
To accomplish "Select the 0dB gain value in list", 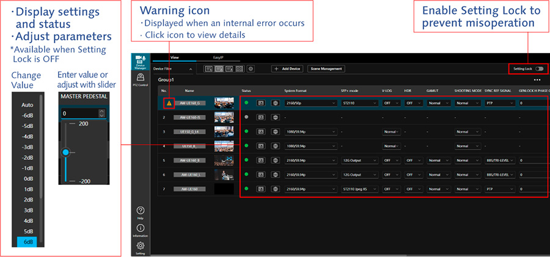I will click(x=28, y=178).
